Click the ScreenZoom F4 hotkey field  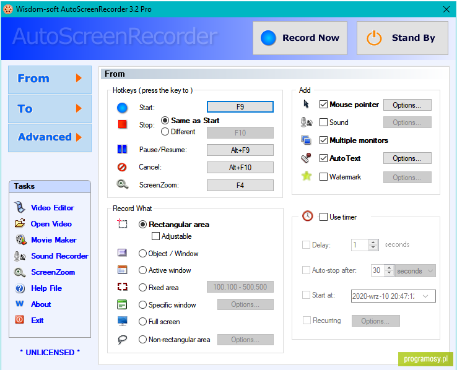point(240,185)
